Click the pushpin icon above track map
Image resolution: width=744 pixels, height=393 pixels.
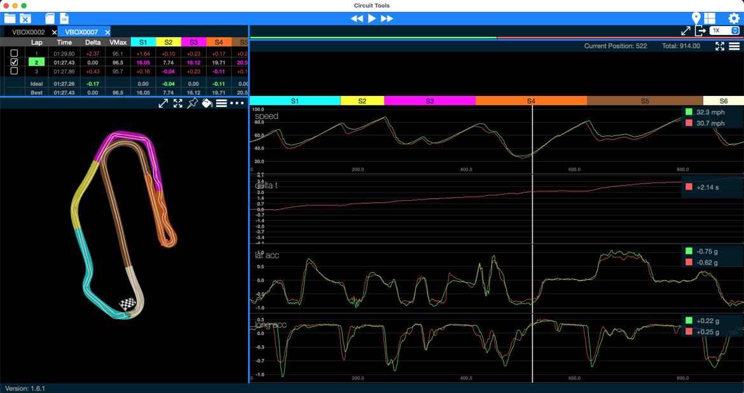[x=192, y=103]
